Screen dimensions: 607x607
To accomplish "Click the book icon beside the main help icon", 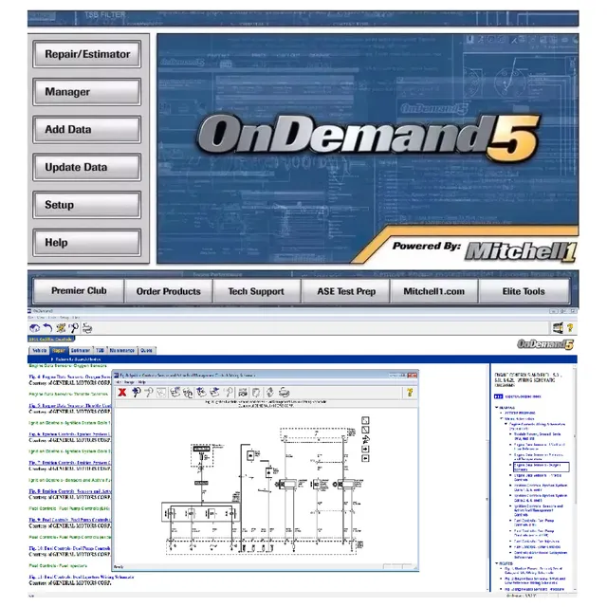I will point(558,328).
